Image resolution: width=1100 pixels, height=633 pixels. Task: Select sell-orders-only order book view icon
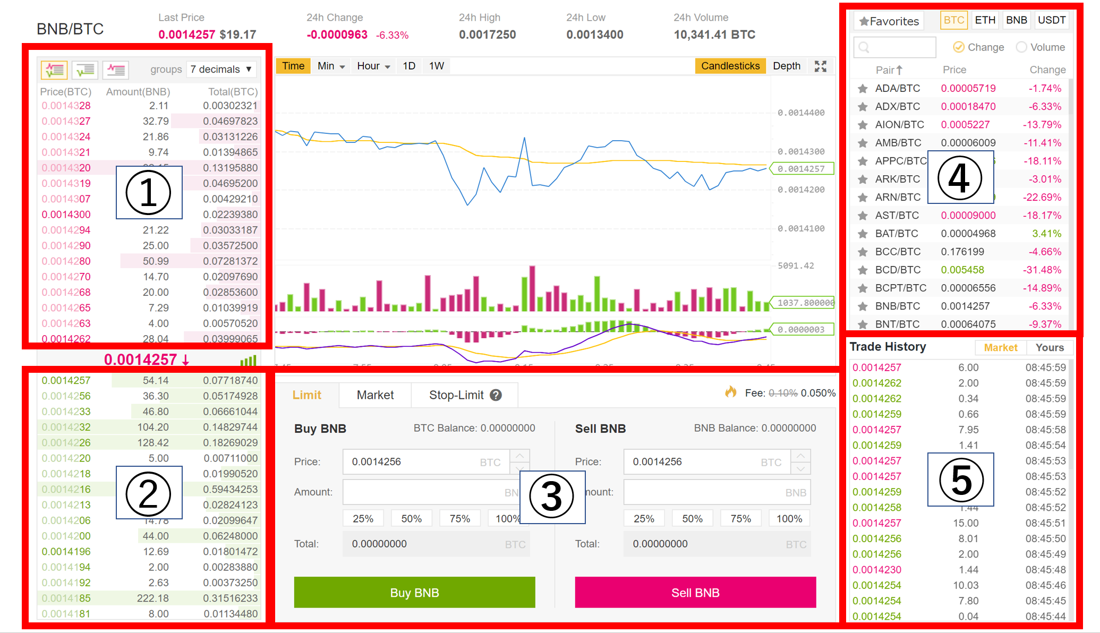116,70
